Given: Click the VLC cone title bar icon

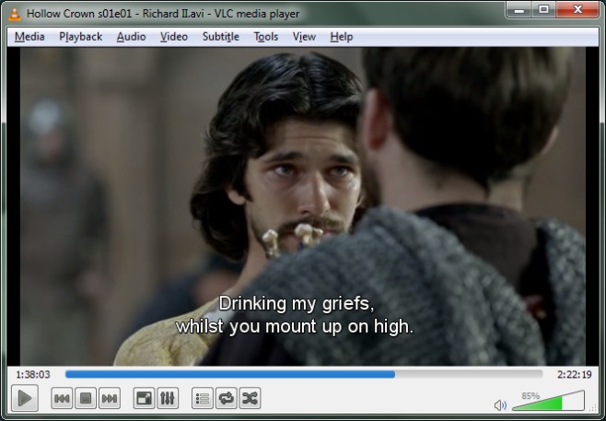Looking at the screenshot, I should [x=15, y=14].
